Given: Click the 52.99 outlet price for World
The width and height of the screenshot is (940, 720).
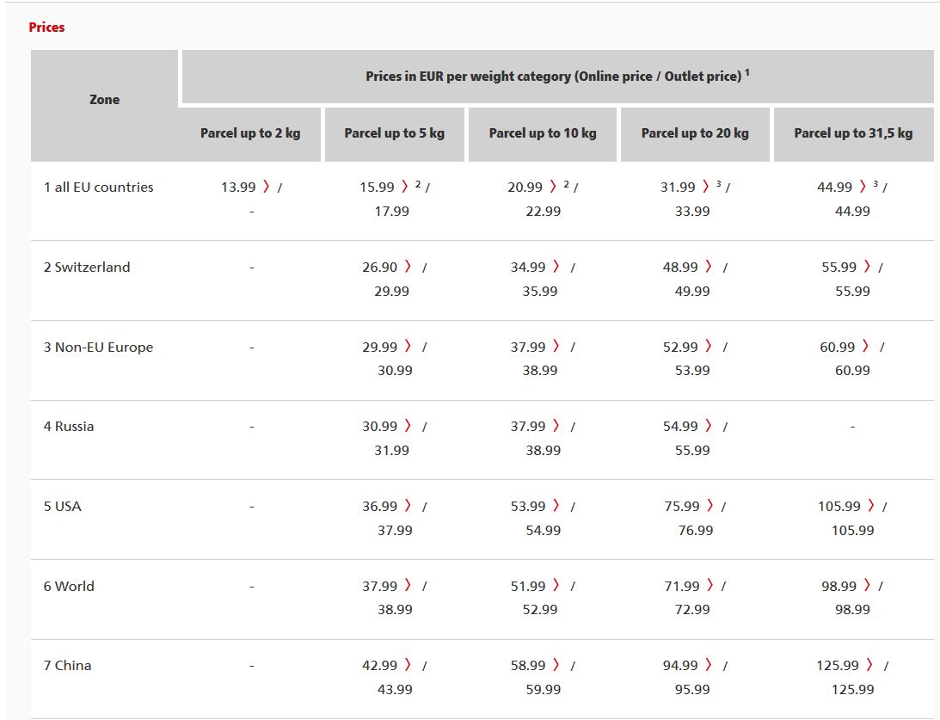Looking at the screenshot, I should (540, 609).
